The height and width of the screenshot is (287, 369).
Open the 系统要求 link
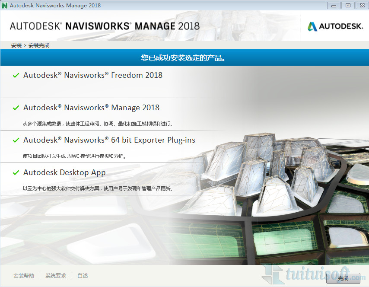point(56,276)
